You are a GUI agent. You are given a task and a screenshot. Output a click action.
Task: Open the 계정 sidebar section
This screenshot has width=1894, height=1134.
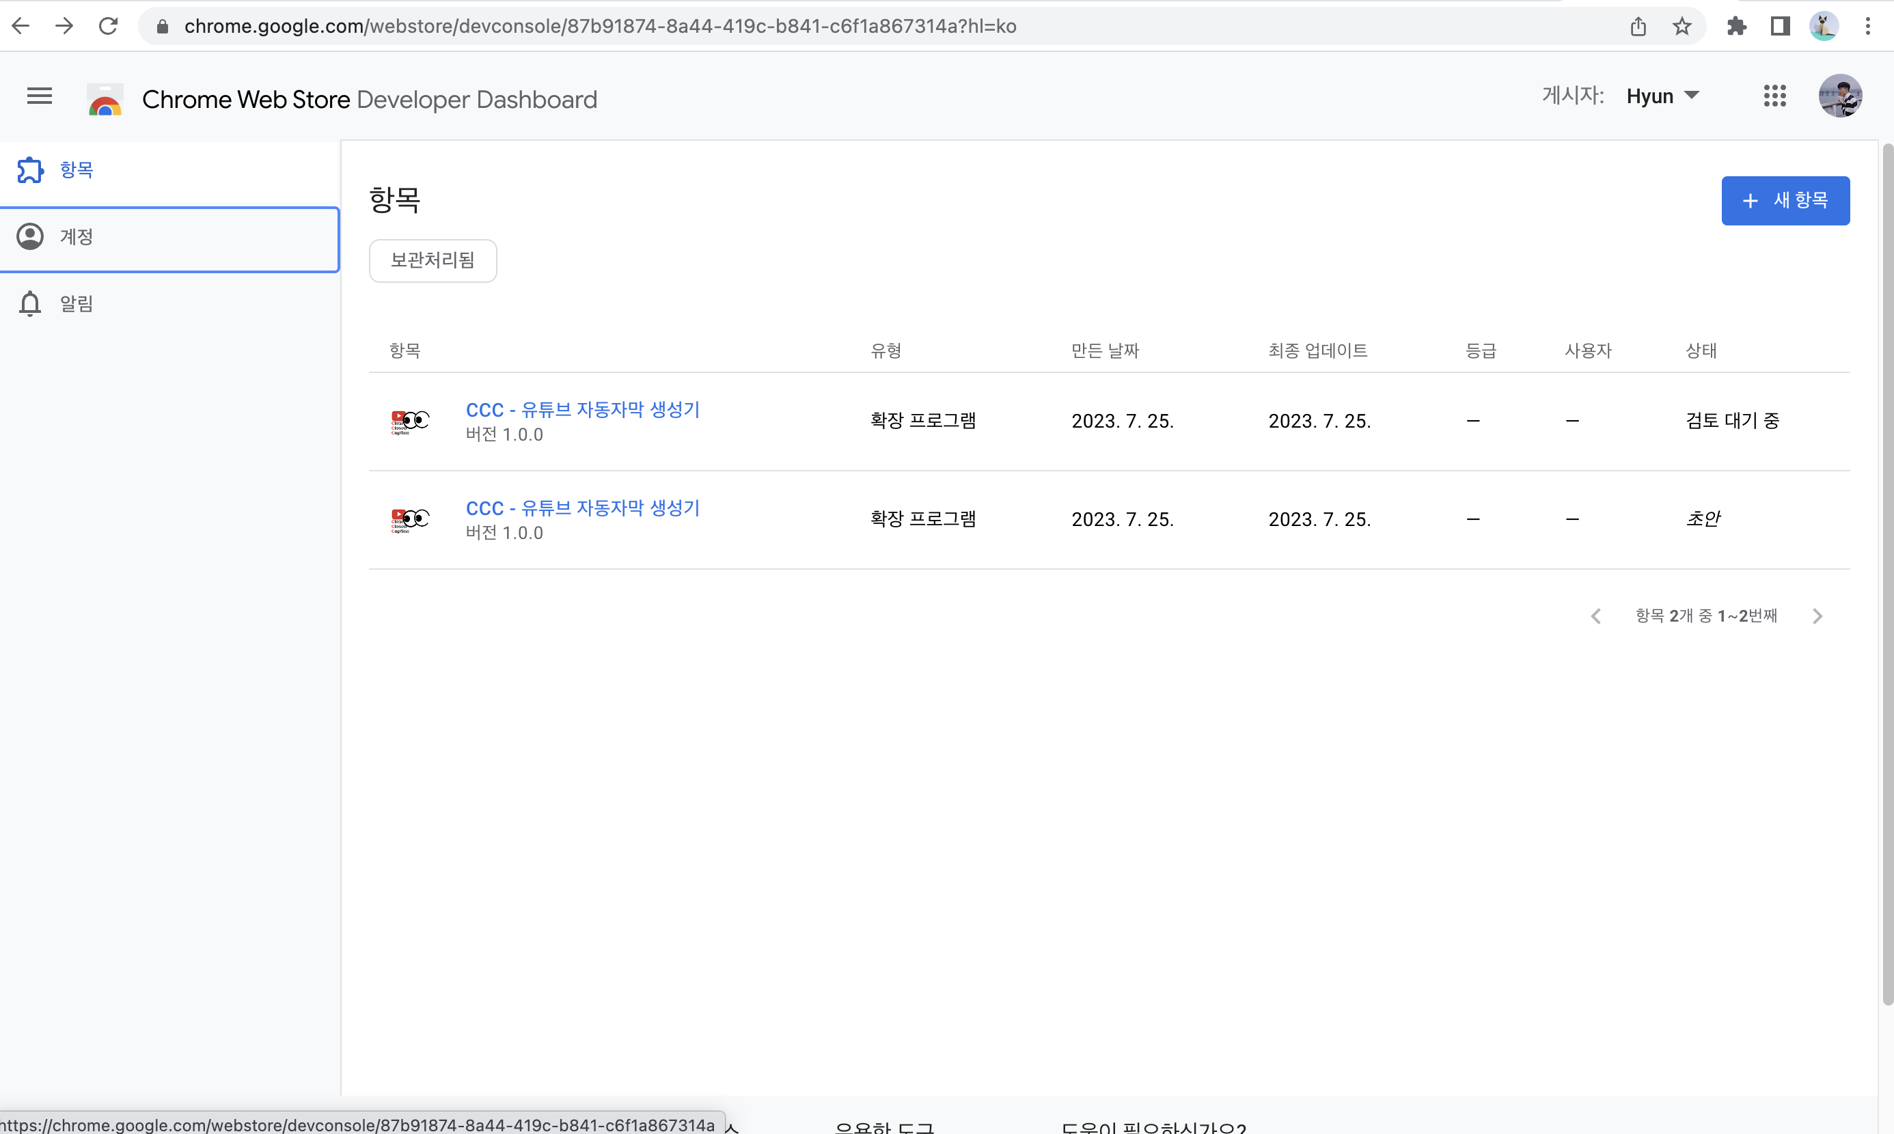(77, 237)
